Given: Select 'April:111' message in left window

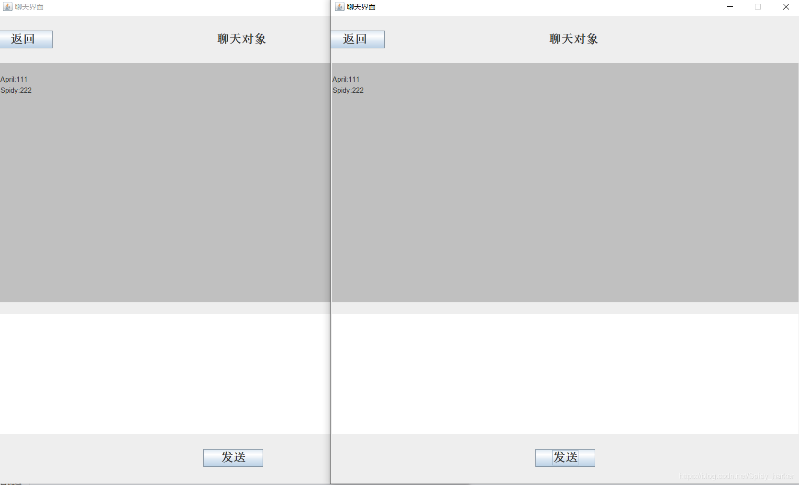Looking at the screenshot, I should 14,79.
